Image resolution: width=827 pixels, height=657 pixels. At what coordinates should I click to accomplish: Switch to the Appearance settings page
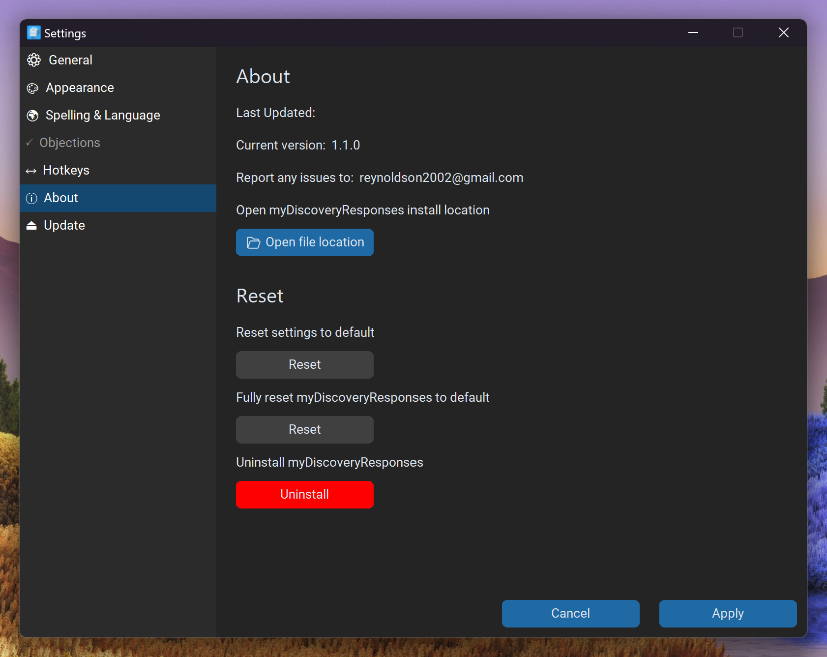click(x=80, y=88)
